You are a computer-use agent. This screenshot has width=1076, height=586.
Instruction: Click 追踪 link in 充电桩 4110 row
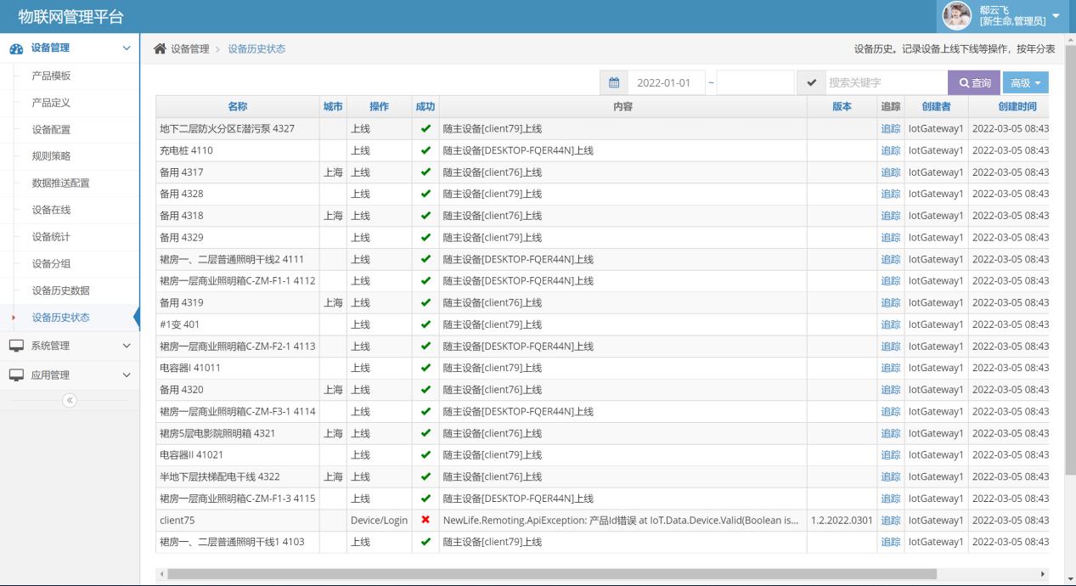click(x=891, y=150)
